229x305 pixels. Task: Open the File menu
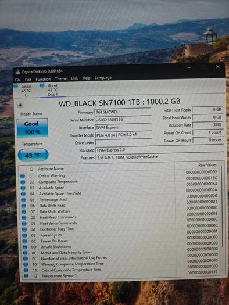(18, 80)
